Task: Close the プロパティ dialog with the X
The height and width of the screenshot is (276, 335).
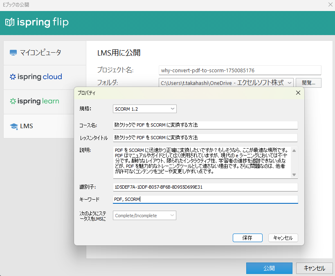Action: click(x=298, y=93)
